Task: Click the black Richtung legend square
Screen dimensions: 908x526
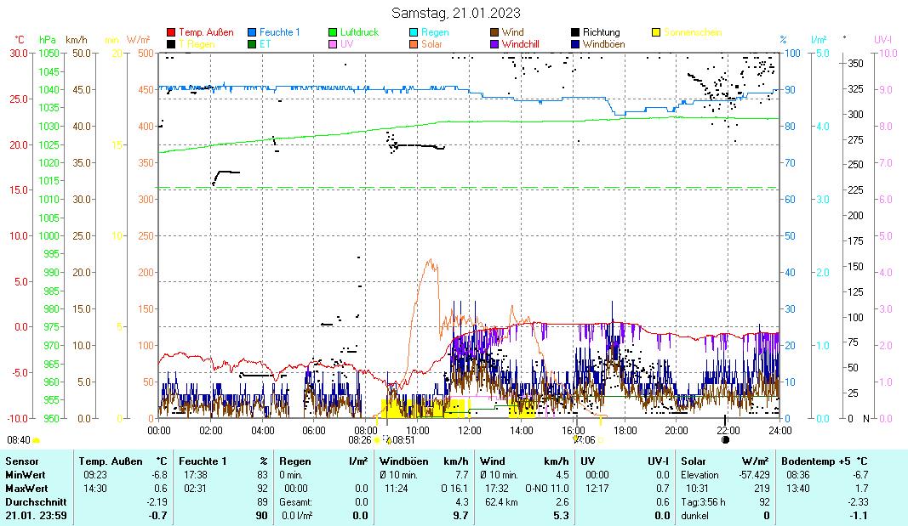Action: pos(575,32)
